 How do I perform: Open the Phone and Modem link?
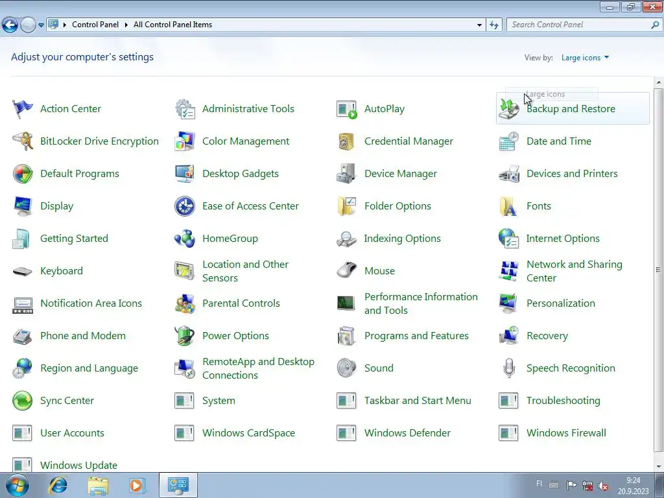pos(83,336)
